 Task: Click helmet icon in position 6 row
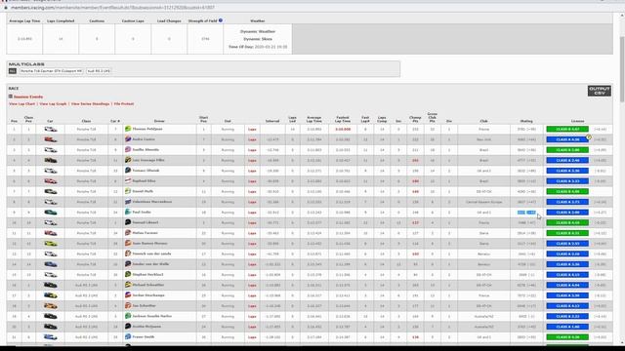[128, 180]
